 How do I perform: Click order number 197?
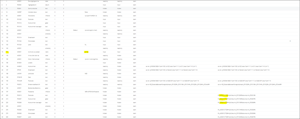click(7, 91)
